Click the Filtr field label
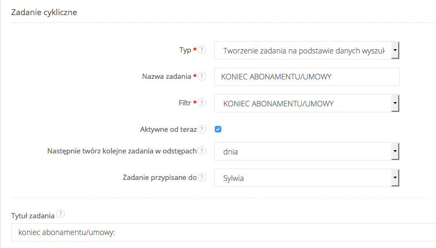 coord(183,102)
